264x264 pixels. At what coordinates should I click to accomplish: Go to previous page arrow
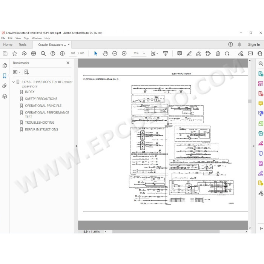[53, 54]
